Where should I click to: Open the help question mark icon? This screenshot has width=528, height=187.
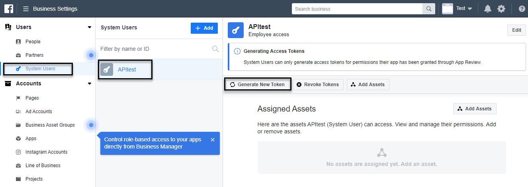522,9
